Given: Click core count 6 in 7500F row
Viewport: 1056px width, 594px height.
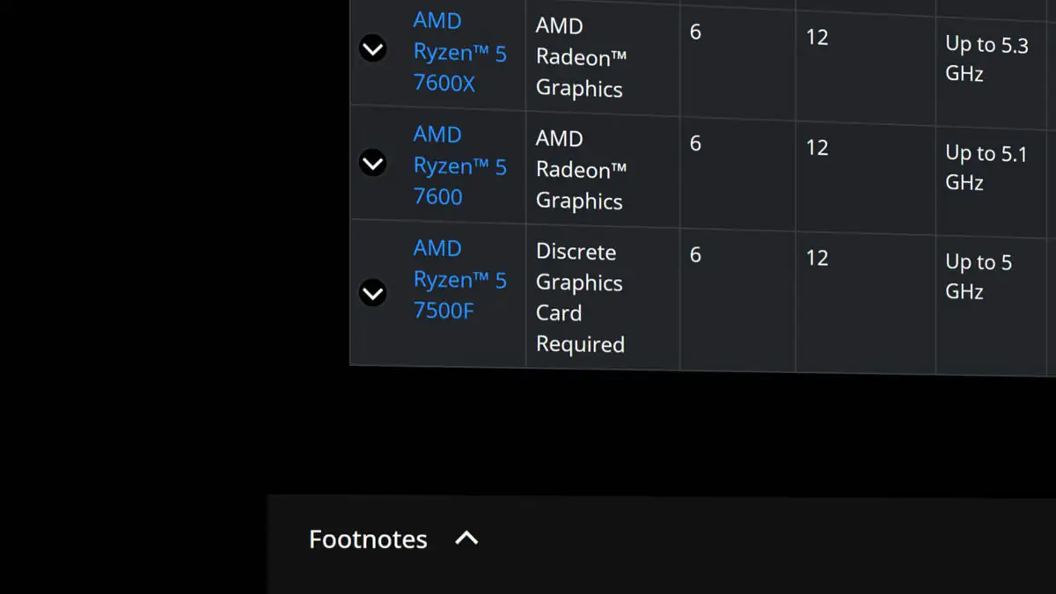Looking at the screenshot, I should 695,255.
